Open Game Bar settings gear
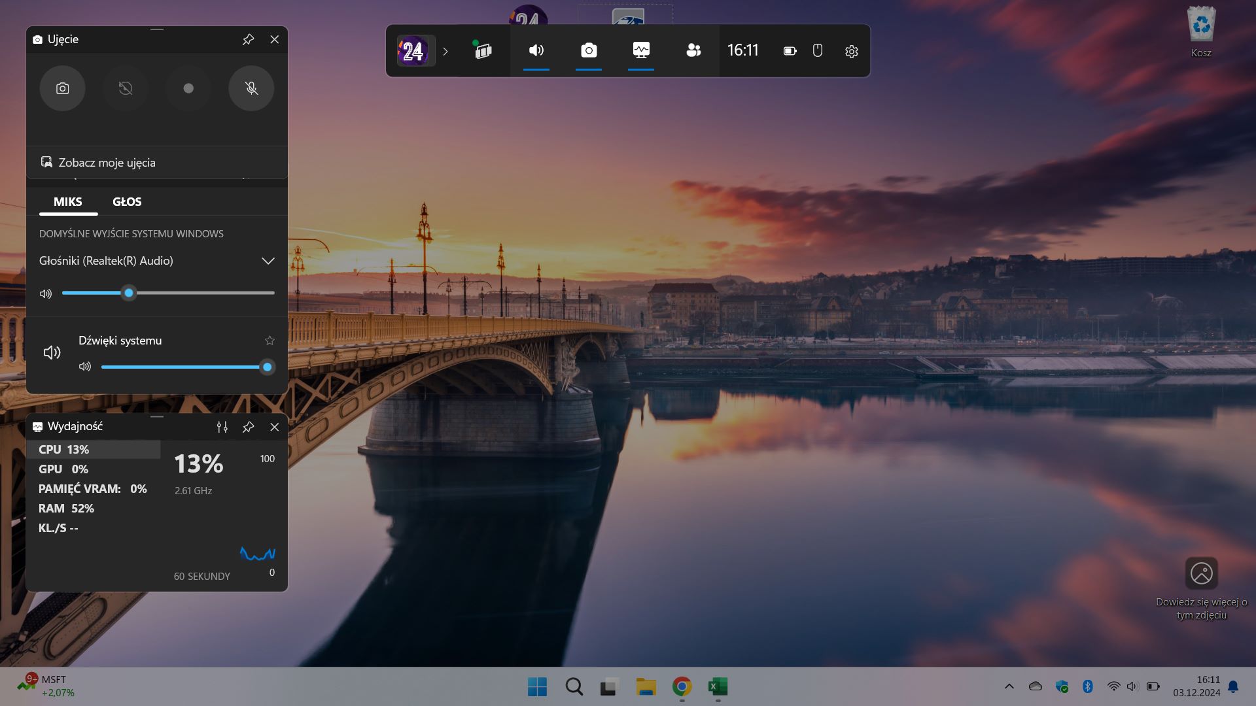 (851, 51)
